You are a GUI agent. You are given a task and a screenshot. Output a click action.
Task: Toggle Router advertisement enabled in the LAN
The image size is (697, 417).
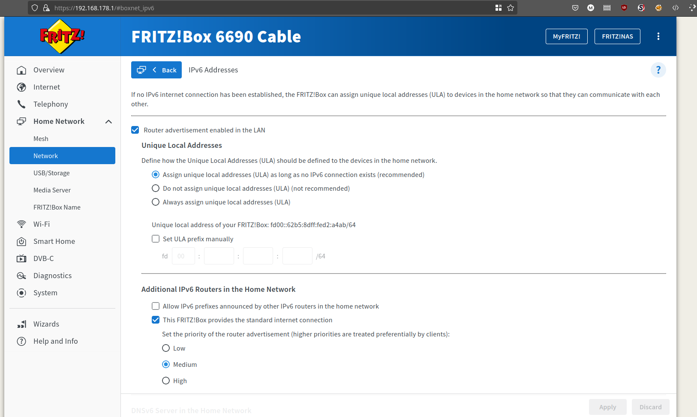135,130
